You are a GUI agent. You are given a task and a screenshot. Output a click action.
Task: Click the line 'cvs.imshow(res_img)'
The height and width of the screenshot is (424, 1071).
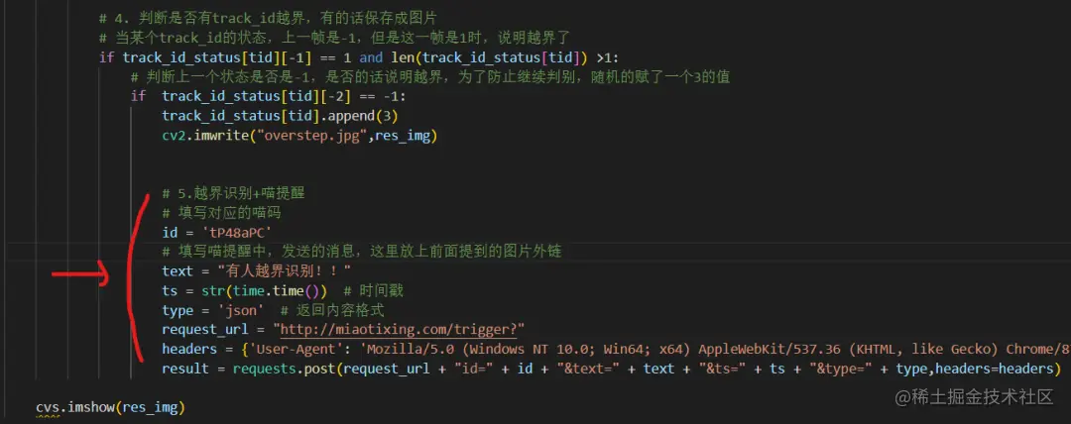point(111,407)
